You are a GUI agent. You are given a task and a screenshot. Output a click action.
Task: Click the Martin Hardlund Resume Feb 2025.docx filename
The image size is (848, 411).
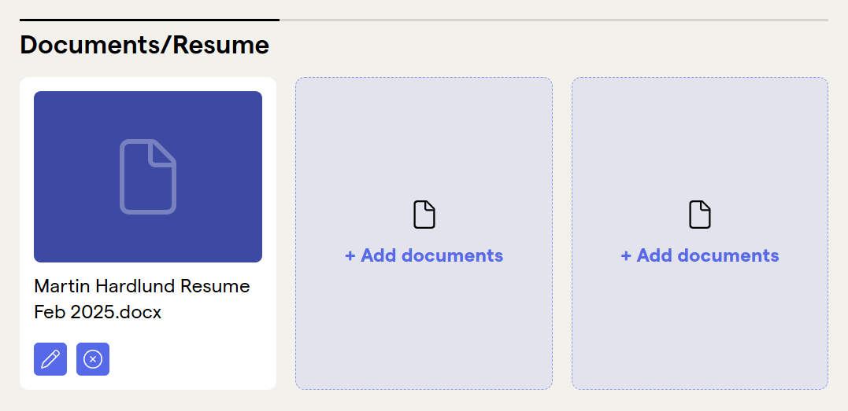pyautogui.click(x=142, y=299)
